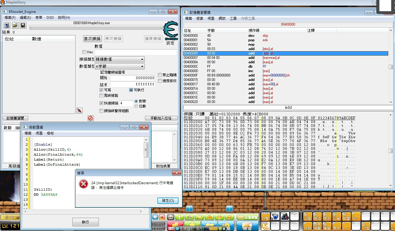Click the 位址 column header in results
Viewport: 395px width, 231px height.
(16, 39)
